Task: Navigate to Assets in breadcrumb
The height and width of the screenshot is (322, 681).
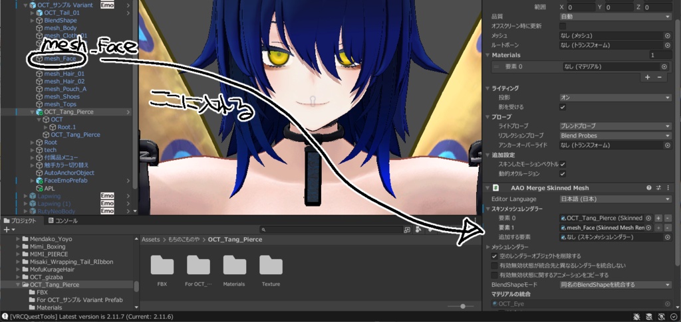Action: [x=151, y=239]
